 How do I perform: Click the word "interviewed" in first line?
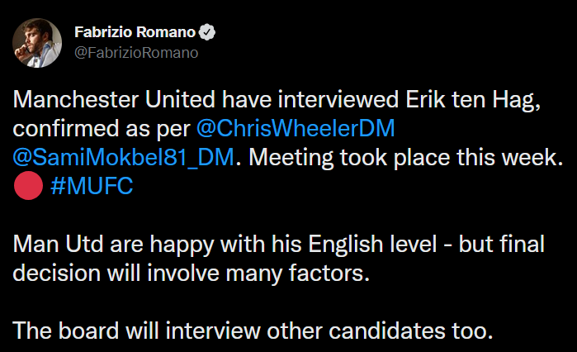tap(338, 99)
